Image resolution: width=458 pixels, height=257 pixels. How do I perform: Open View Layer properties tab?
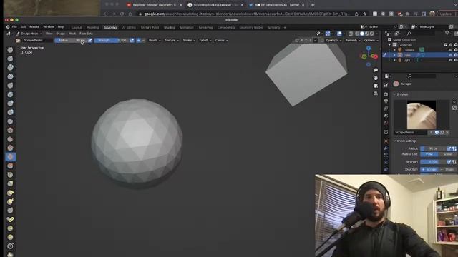coord(386,109)
